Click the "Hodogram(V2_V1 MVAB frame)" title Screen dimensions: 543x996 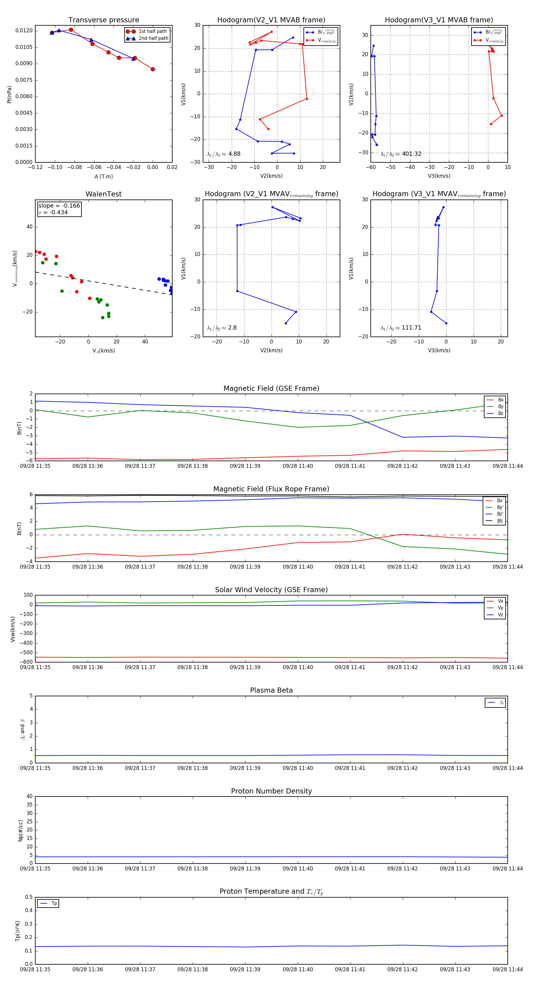(271, 20)
